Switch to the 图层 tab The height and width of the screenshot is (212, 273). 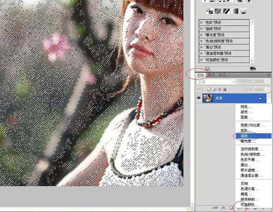click(201, 75)
